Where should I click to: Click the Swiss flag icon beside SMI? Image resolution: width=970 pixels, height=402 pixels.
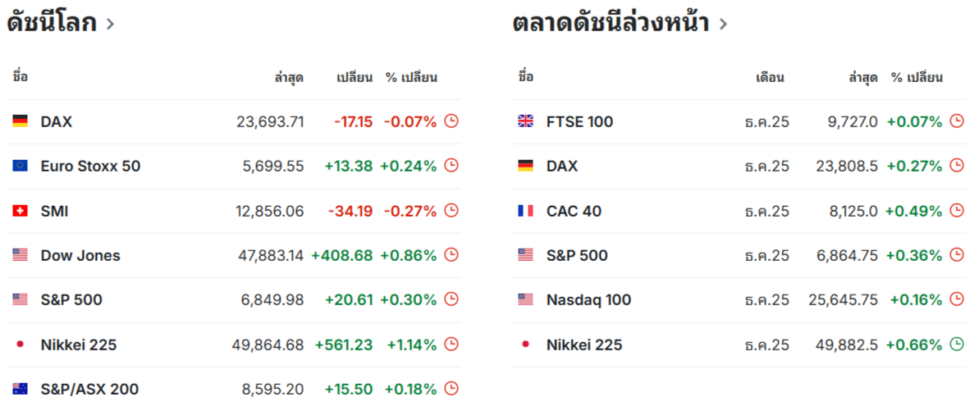pyautogui.click(x=21, y=211)
